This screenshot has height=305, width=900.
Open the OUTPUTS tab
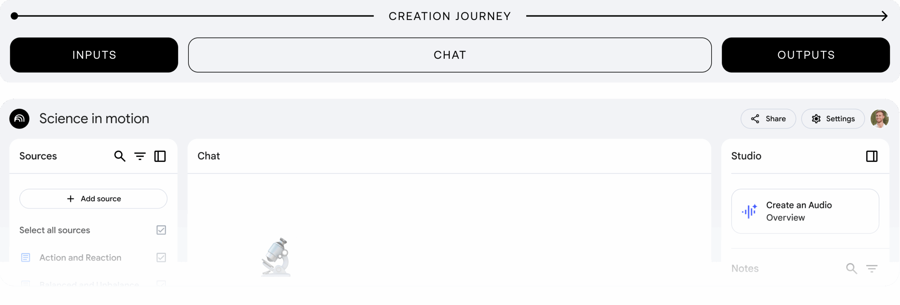click(805, 55)
